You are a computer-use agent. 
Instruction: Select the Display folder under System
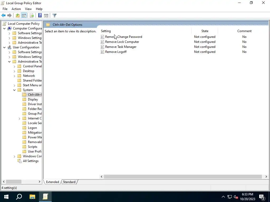pyautogui.click(x=33, y=99)
